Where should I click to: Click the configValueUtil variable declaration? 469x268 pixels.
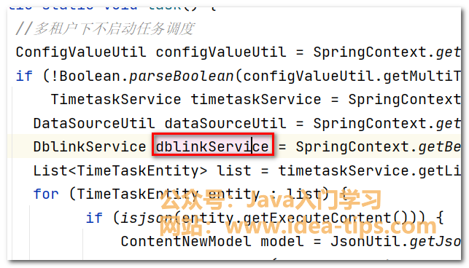coord(221,52)
